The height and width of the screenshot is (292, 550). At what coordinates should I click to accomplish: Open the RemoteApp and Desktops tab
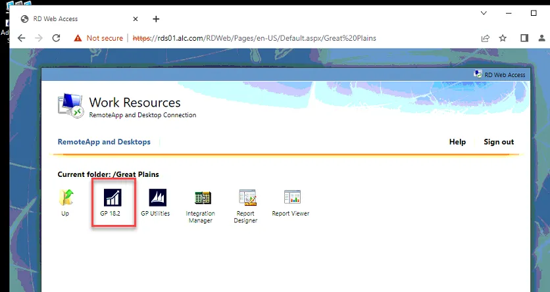point(104,142)
